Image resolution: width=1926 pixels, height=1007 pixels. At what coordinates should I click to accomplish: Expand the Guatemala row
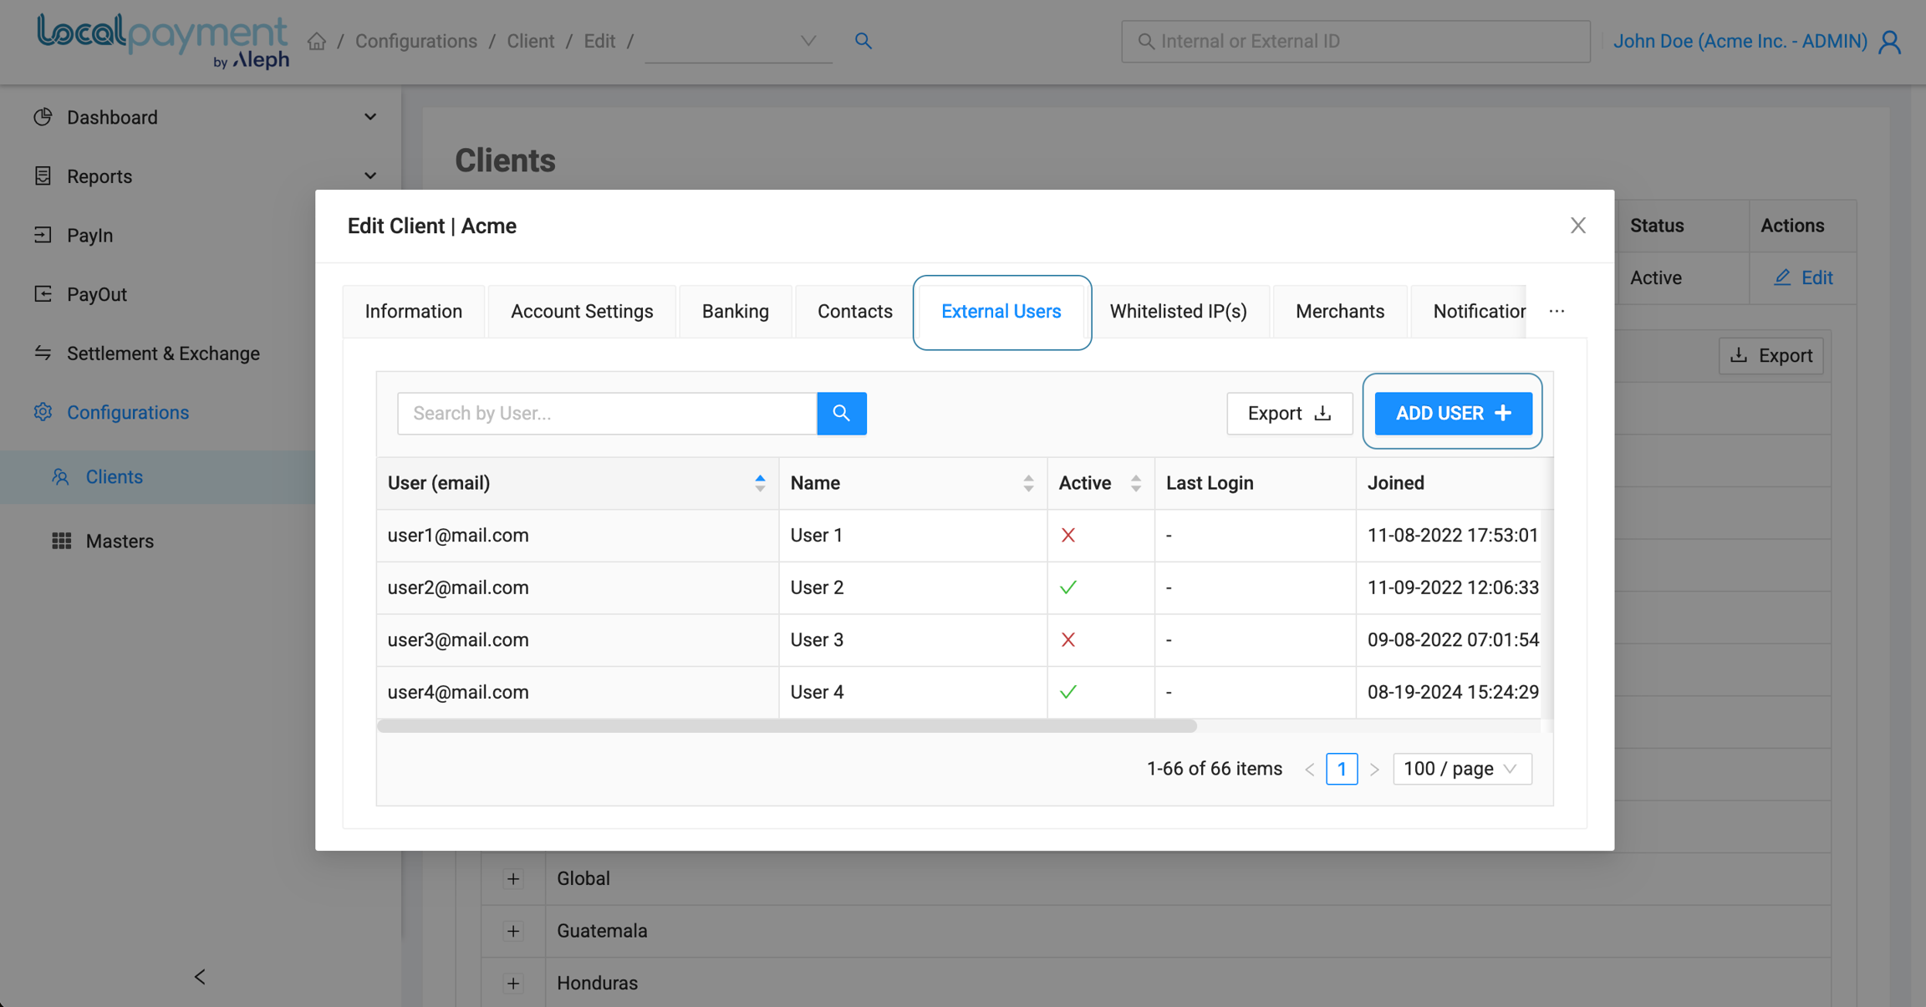pyautogui.click(x=513, y=931)
